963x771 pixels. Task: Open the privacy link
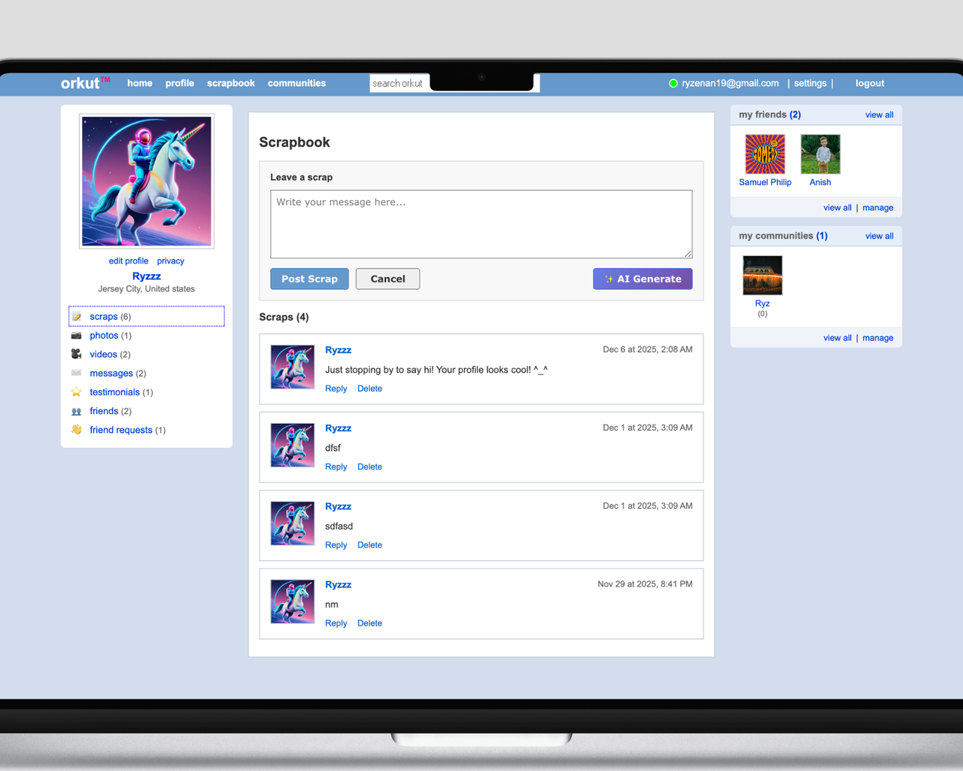click(171, 261)
